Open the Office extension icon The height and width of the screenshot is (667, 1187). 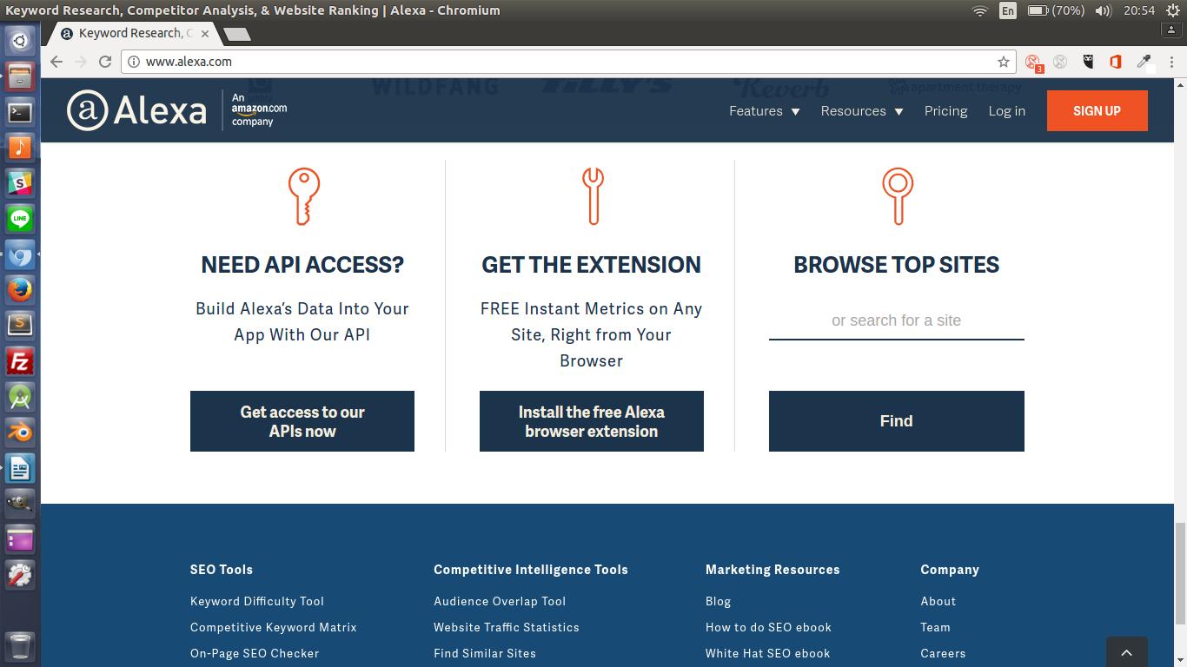pyautogui.click(x=1116, y=62)
